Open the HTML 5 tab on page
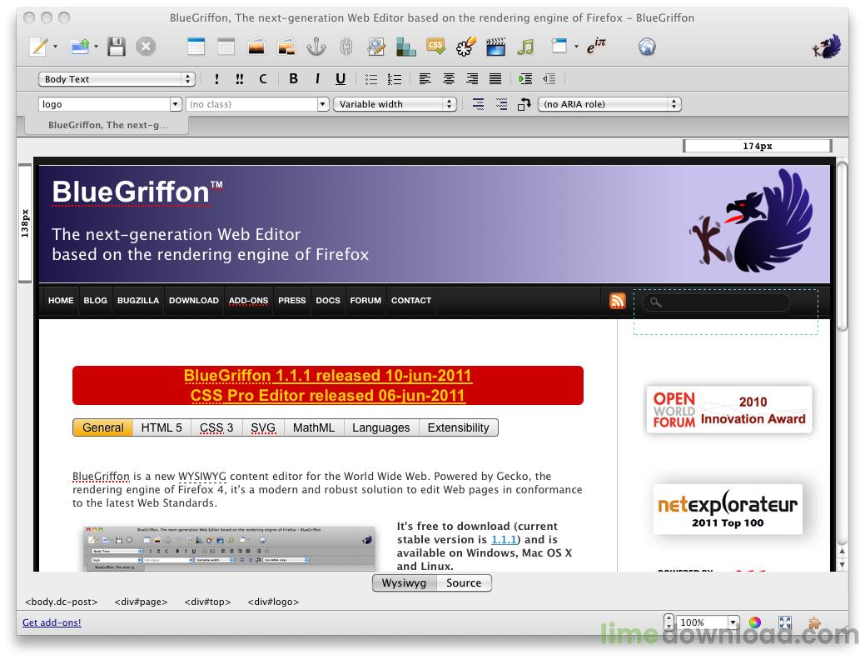865x660 pixels. click(162, 427)
